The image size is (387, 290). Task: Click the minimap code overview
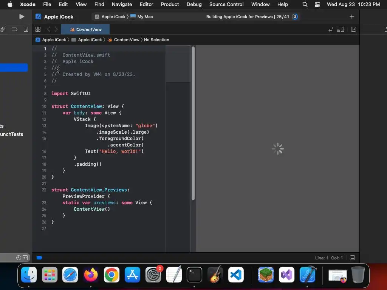(x=178, y=64)
